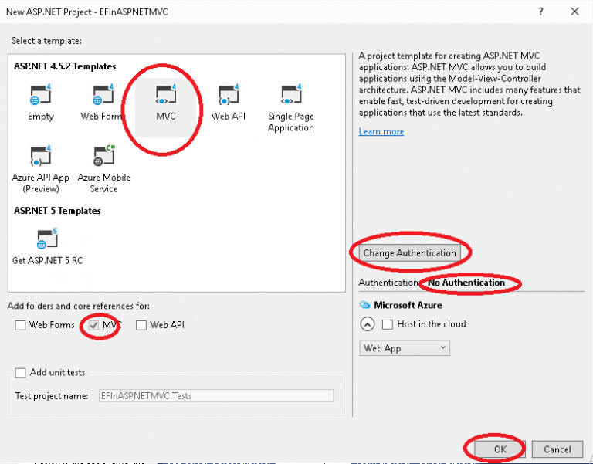Click the Change Authentication button
593x464 pixels.
[x=410, y=253]
